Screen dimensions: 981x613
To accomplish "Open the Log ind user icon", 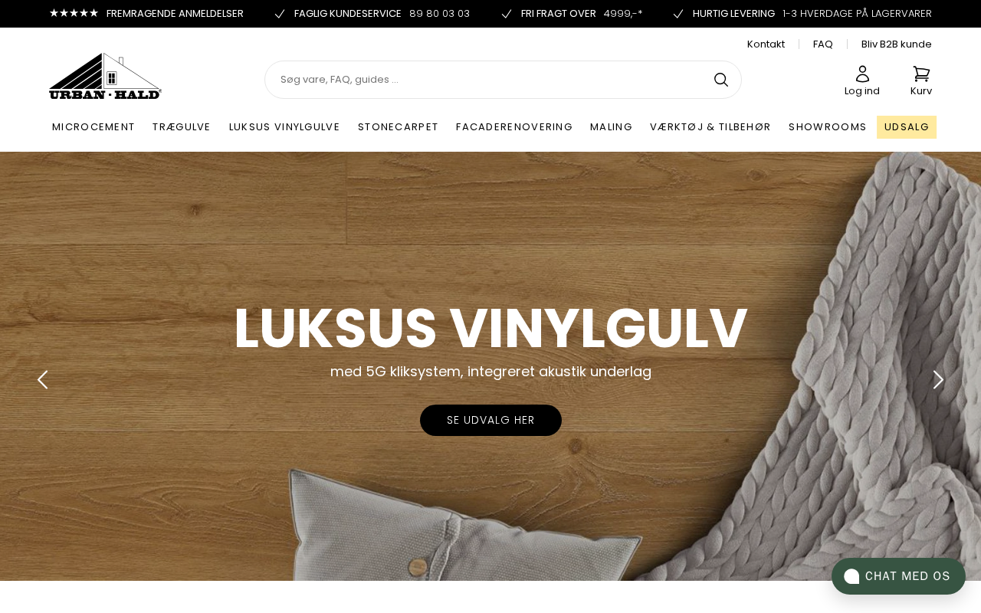I will (x=862, y=74).
